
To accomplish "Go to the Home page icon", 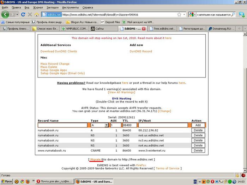I will click(x=37, y=15).
